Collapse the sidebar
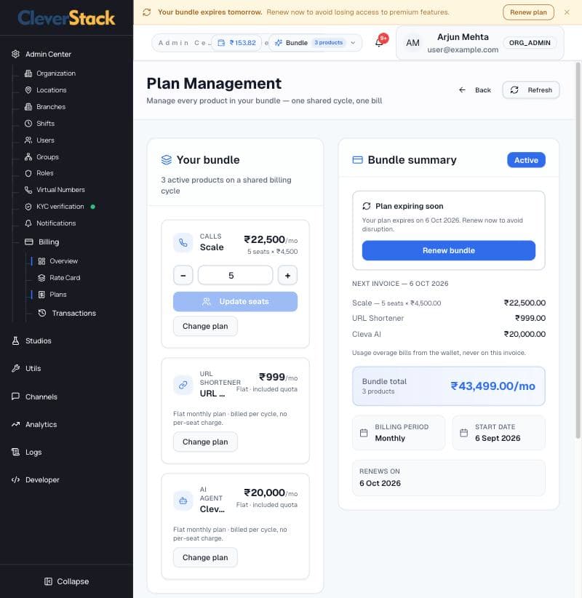Screen dimensions: 582x598 [x=66, y=581]
